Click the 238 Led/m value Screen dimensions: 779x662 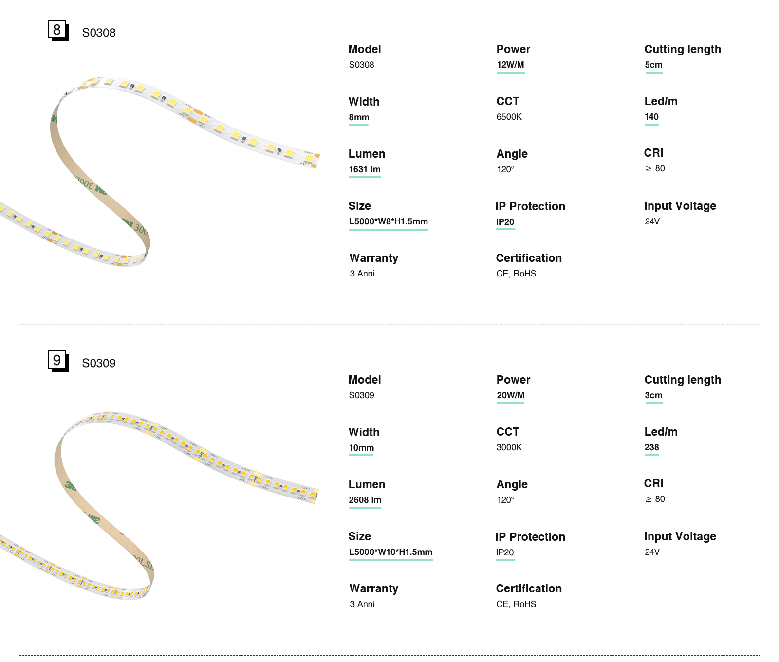click(x=651, y=447)
